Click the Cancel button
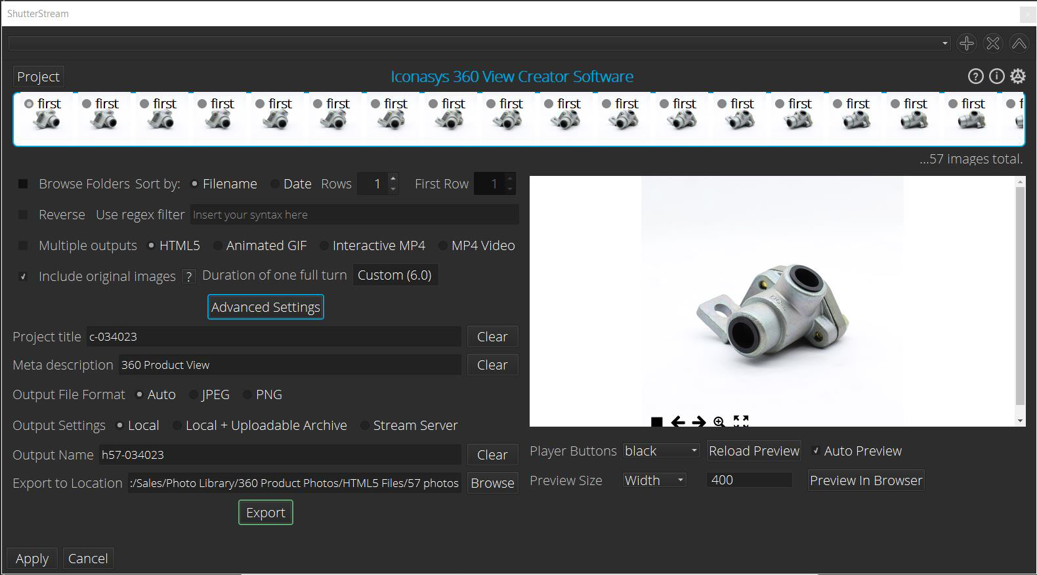The image size is (1037, 575). tap(88, 559)
